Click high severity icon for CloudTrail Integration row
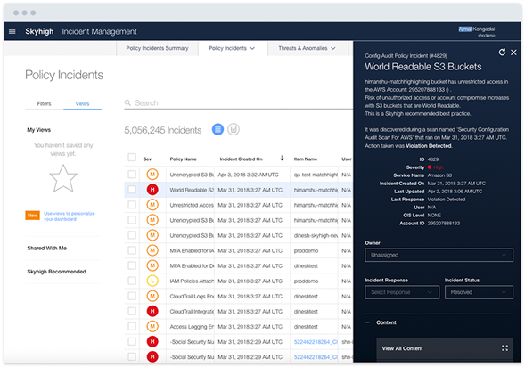Screen dimensions: 525x367 coord(152,311)
